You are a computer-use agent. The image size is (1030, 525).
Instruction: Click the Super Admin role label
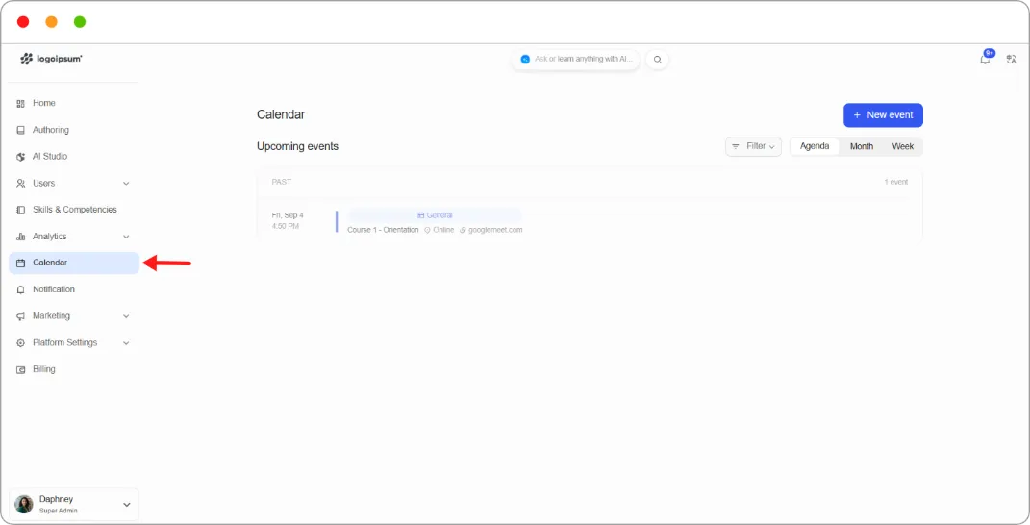pos(58,511)
